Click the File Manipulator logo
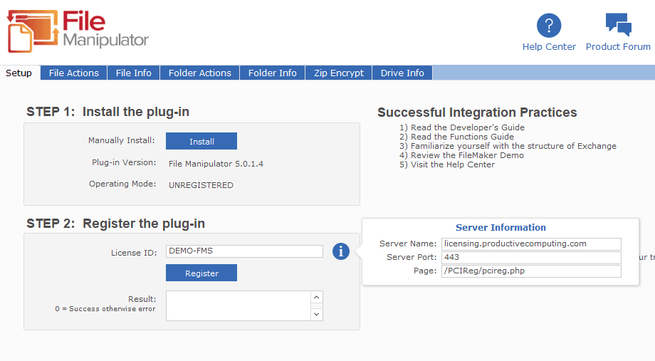The image size is (655, 361). tap(78, 31)
